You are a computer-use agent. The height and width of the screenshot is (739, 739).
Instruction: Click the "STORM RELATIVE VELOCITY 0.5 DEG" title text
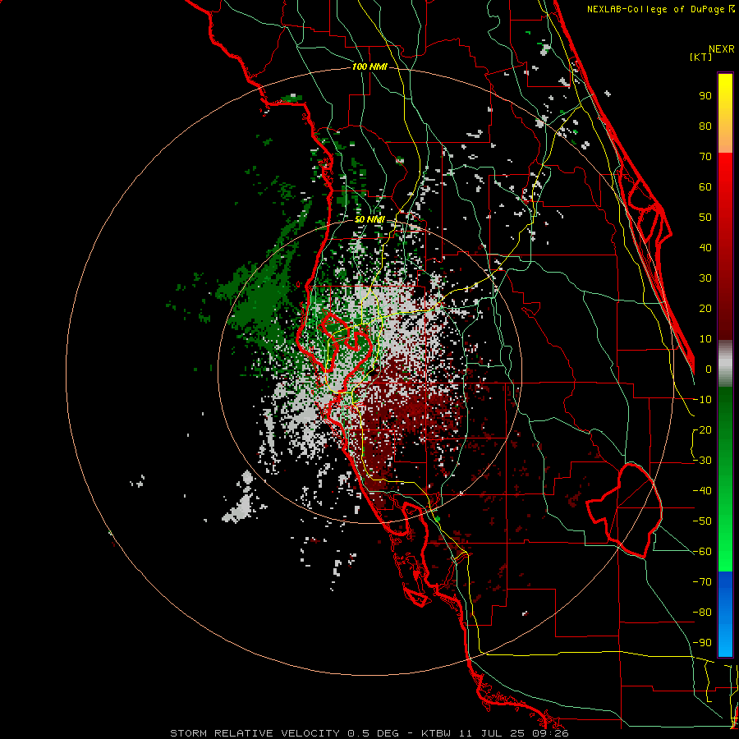[x=284, y=733]
